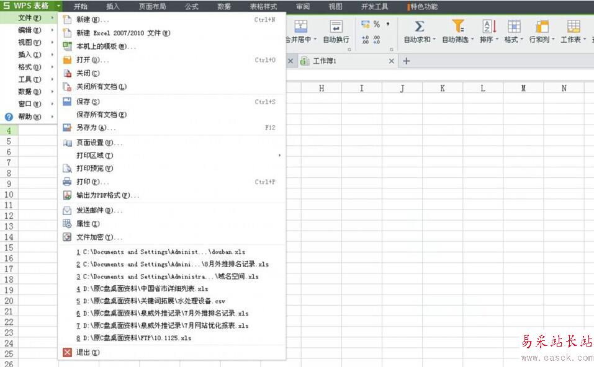Click the 另存为 save-as icon
594x367 pixels.
pyautogui.click(x=67, y=128)
